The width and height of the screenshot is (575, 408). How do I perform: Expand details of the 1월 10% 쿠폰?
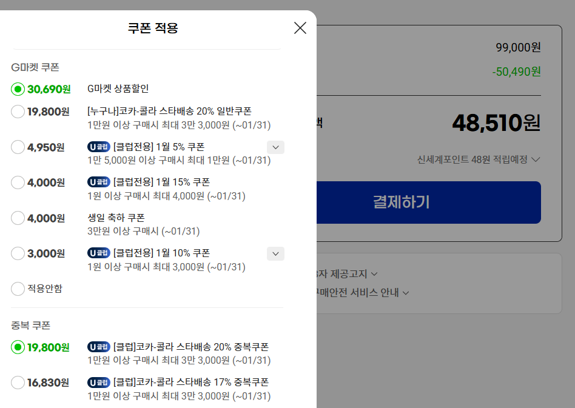(275, 253)
